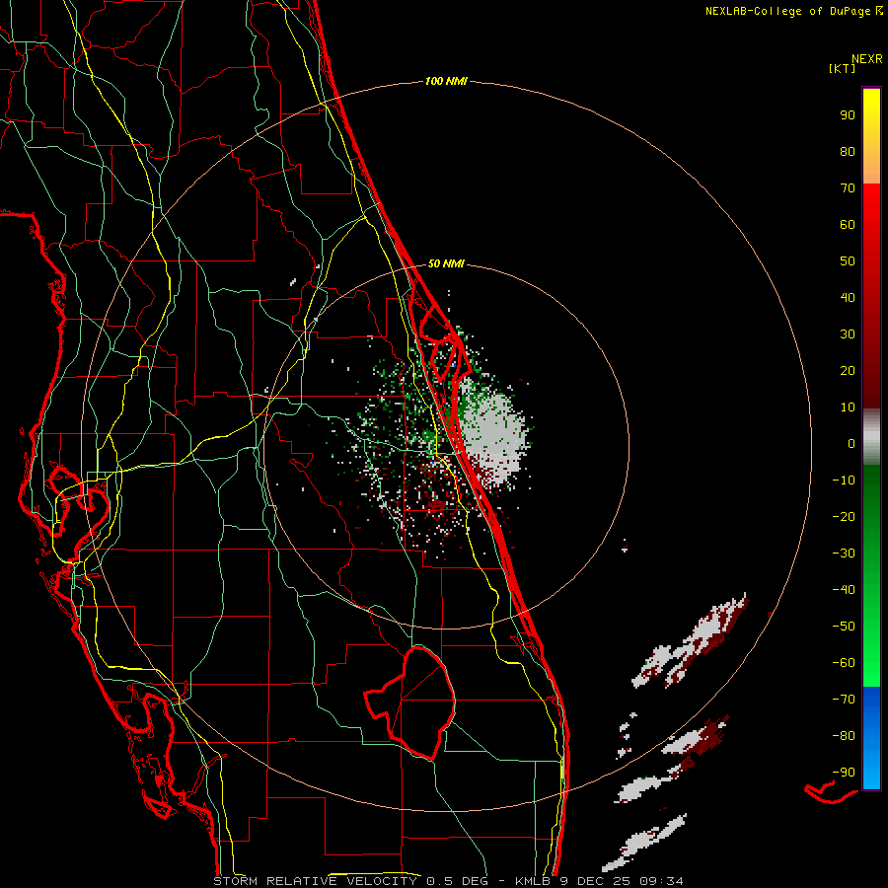
Task: Click the positive "80" value on the velocity scale
Action: click(848, 152)
